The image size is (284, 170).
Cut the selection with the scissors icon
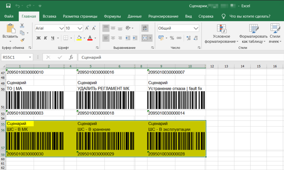[22, 26]
